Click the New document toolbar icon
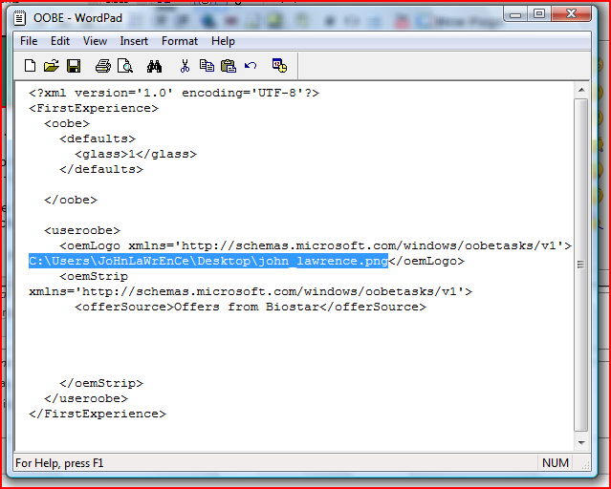Screen dimensions: 611x489 pyautogui.click(x=30, y=66)
